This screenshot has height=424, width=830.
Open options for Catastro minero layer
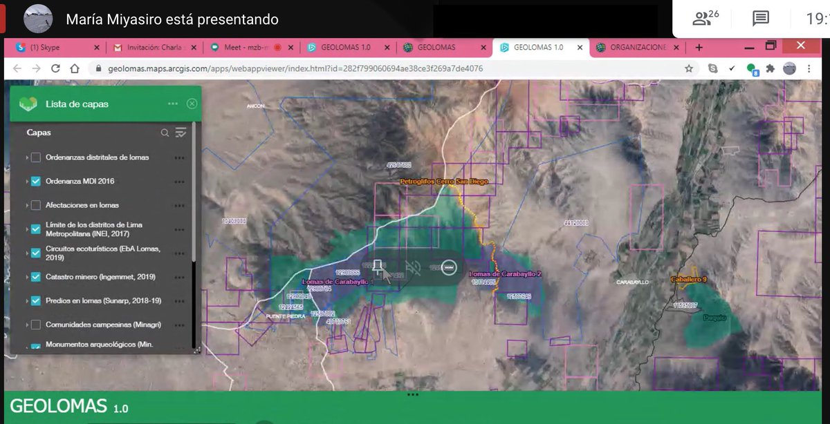pyautogui.click(x=180, y=277)
